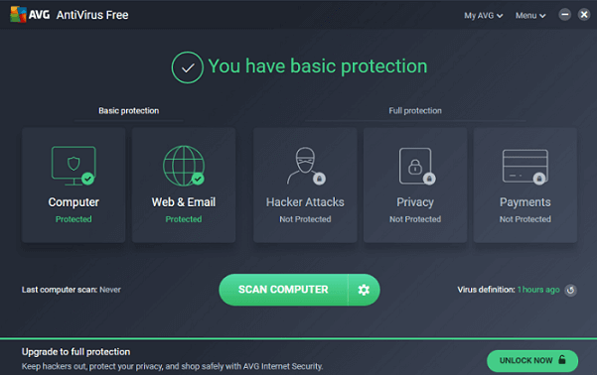The image size is (597, 375).
Task: Start scan with SCAN COMPUTER button
Action: [x=283, y=290]
